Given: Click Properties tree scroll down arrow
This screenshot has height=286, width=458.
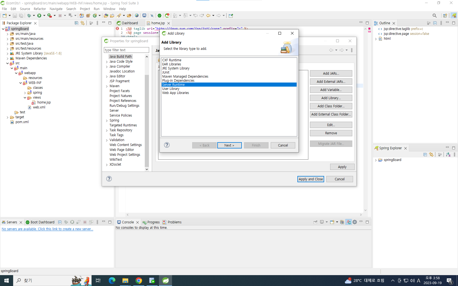Looking at the screenshot, I should pos(147,169).
